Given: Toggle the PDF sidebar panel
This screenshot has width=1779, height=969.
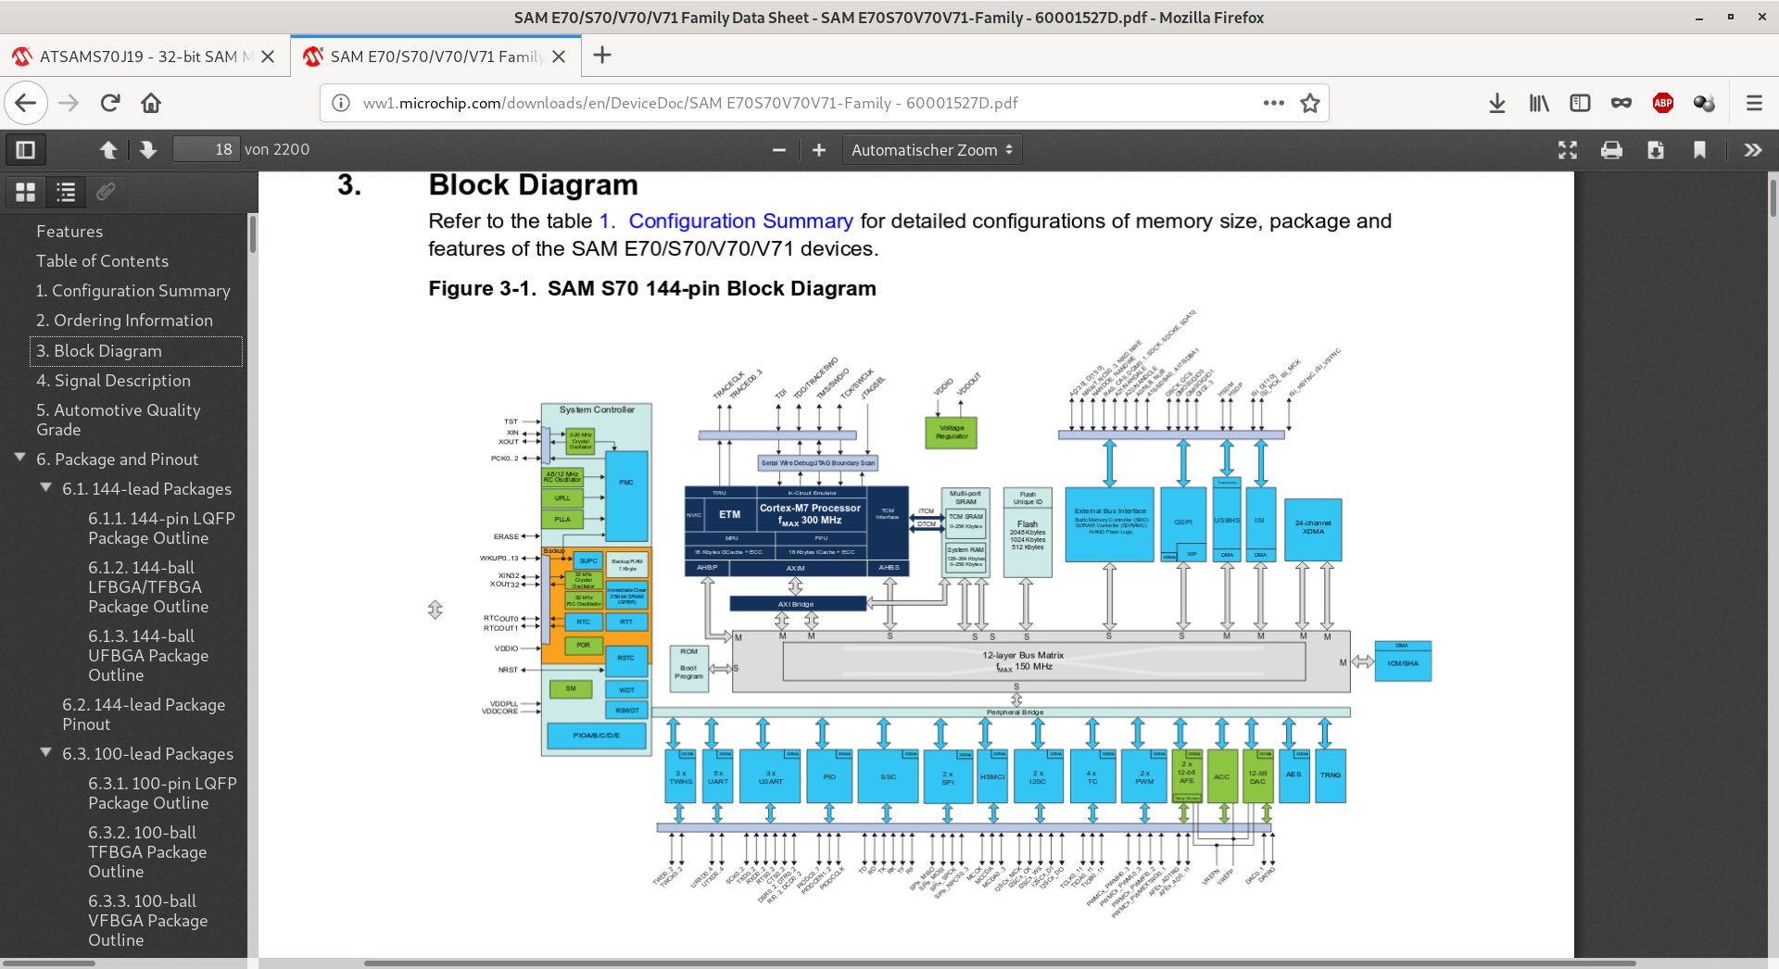Looking at the screenshot, I should tap(26, 150).
